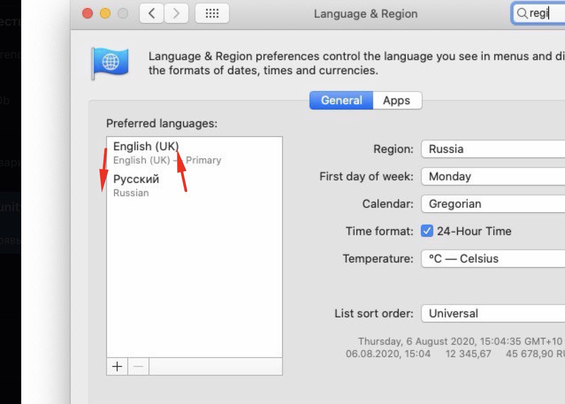Image resolution: width=565 pixels, height=404 pixels.
Task: Click the Language & Region flag icon
Action: 110,63
